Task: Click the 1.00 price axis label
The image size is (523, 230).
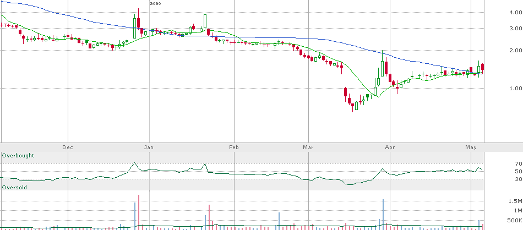Action: tap(516, 89)
